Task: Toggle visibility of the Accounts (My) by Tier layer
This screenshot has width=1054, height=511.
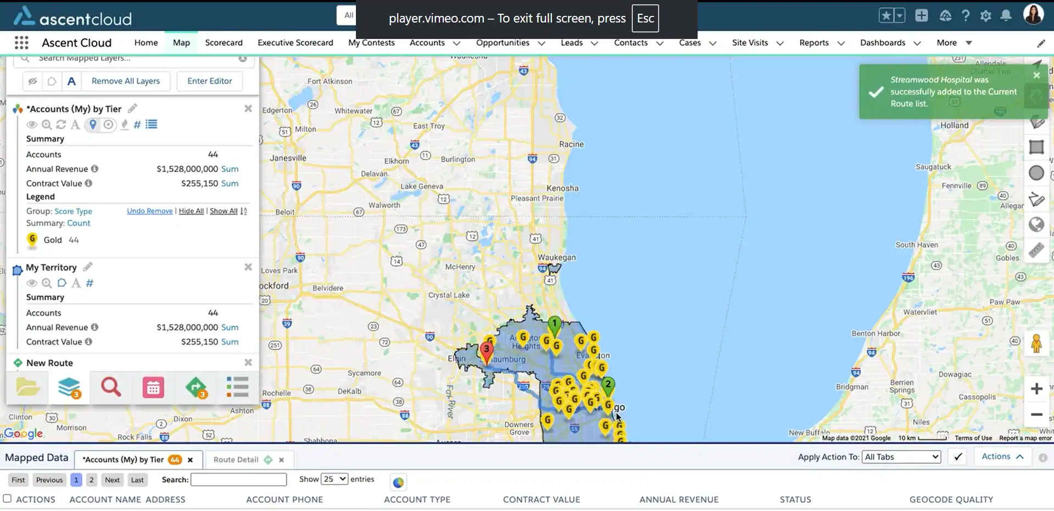Action: pos(32,125)
